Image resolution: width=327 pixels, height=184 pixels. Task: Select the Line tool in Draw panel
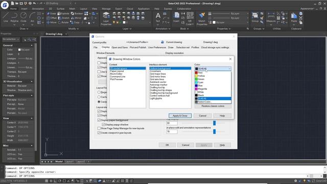[6, 17]
